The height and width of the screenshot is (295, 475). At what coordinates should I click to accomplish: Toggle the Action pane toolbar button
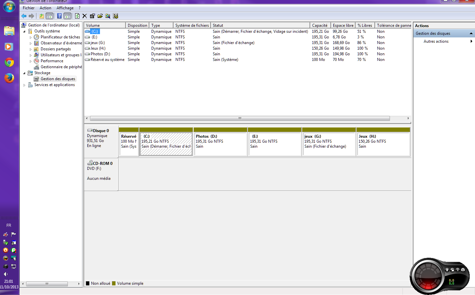coord(68,16)
